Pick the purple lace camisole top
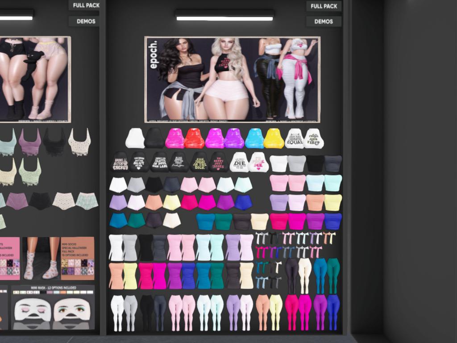Screen dimensions: 457x343 [x=30, y=142]
